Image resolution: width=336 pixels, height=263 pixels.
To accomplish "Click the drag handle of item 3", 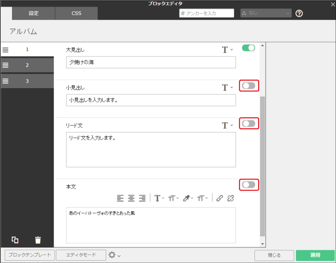I will 5,81.
